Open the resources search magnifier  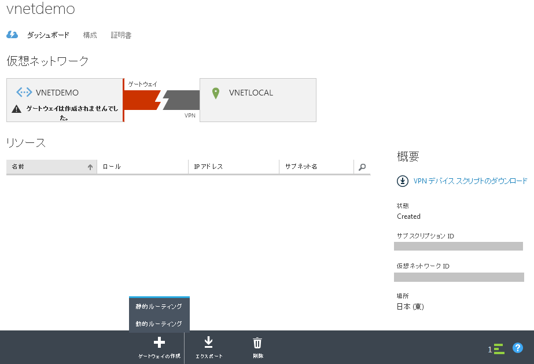[362, 167]
